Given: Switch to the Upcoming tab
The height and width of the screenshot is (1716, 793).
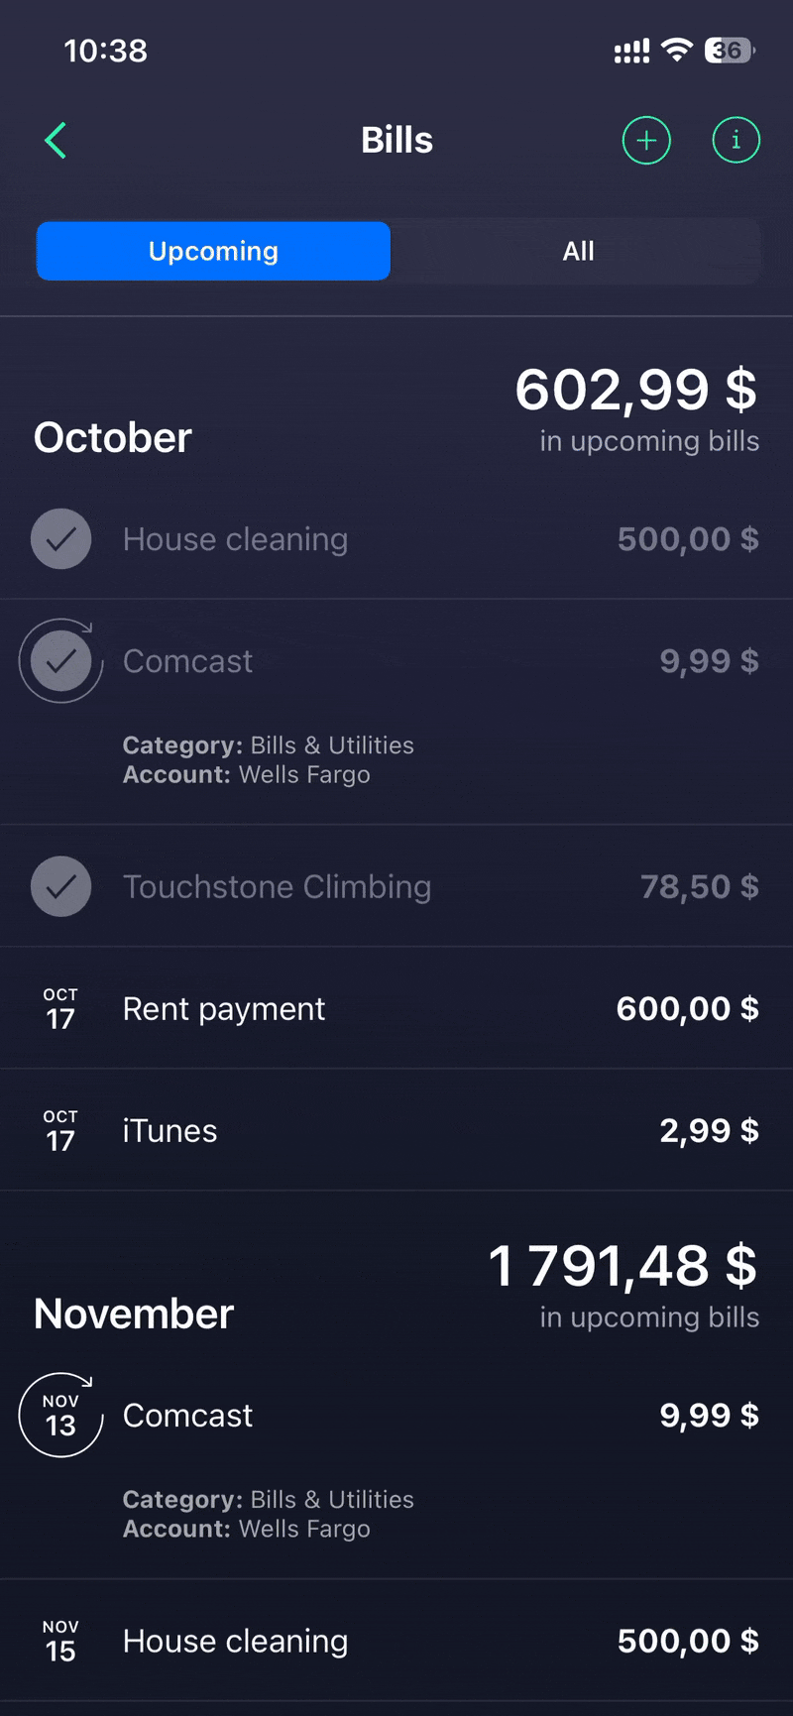Looking at the screenshot, I should pyautogui.click(x=213, y=252).
